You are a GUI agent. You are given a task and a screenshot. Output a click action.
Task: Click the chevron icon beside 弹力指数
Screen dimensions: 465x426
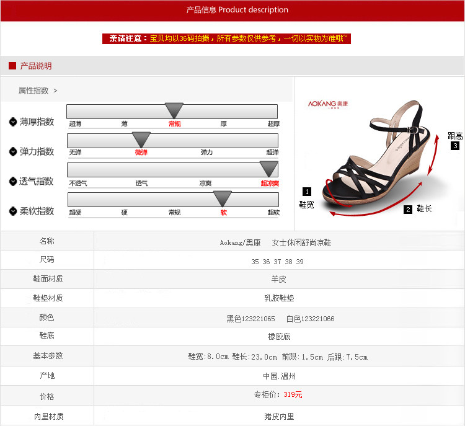click(13, 151)
